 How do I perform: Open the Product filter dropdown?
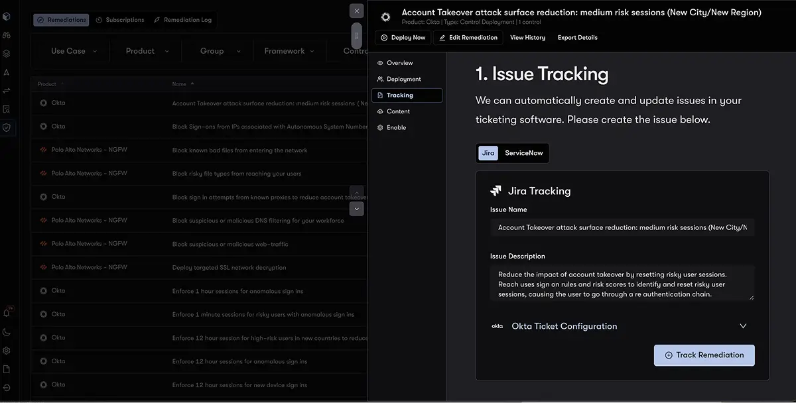click(147, 51)
